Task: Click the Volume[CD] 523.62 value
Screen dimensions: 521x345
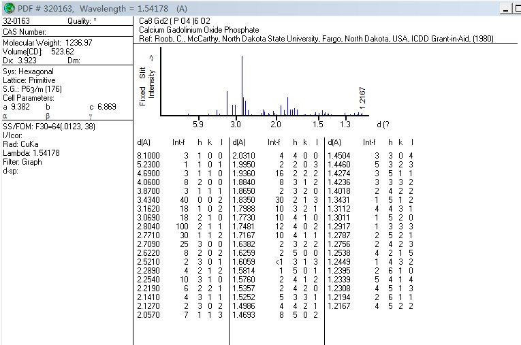Action: click(38, 52)
